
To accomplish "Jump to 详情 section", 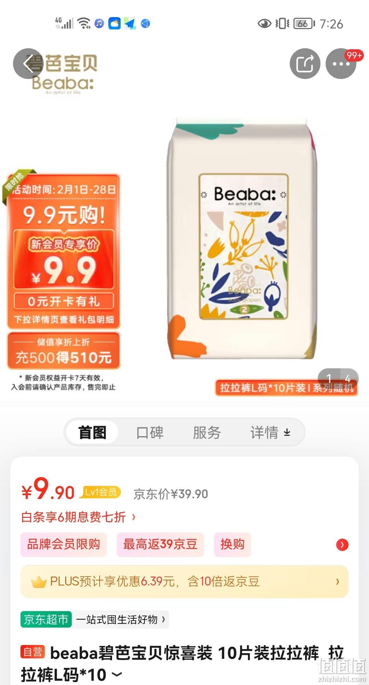I will point(271,432).
